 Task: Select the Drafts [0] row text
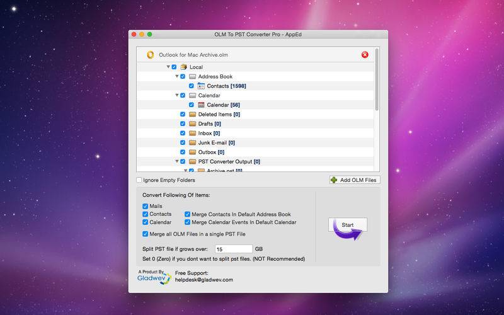tap(210, 123)
